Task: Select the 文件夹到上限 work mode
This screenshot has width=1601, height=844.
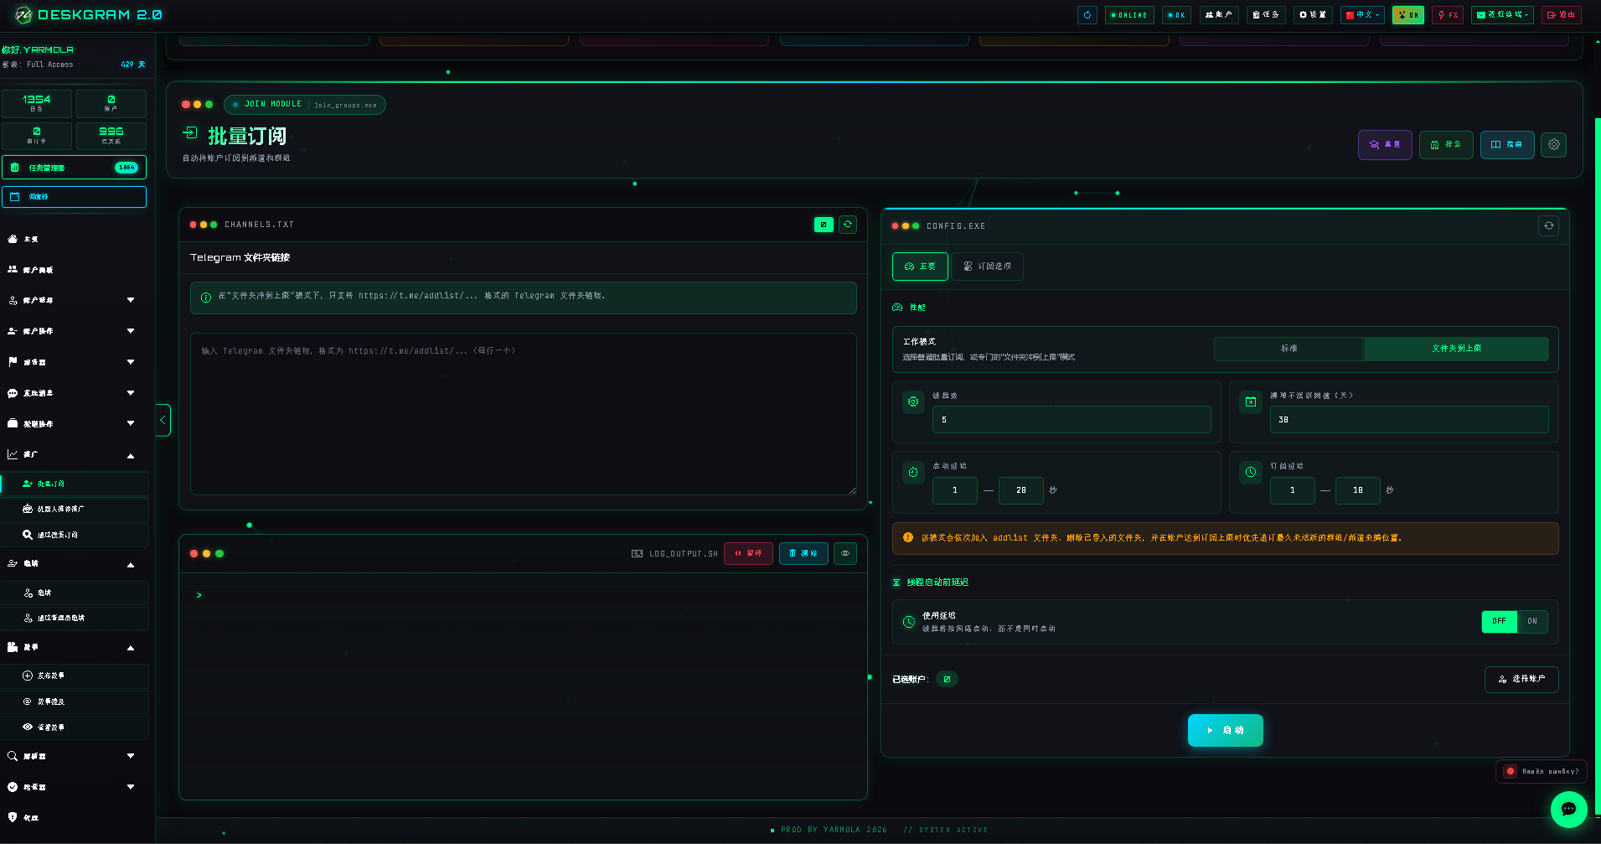Action: tap(1456, 349)
